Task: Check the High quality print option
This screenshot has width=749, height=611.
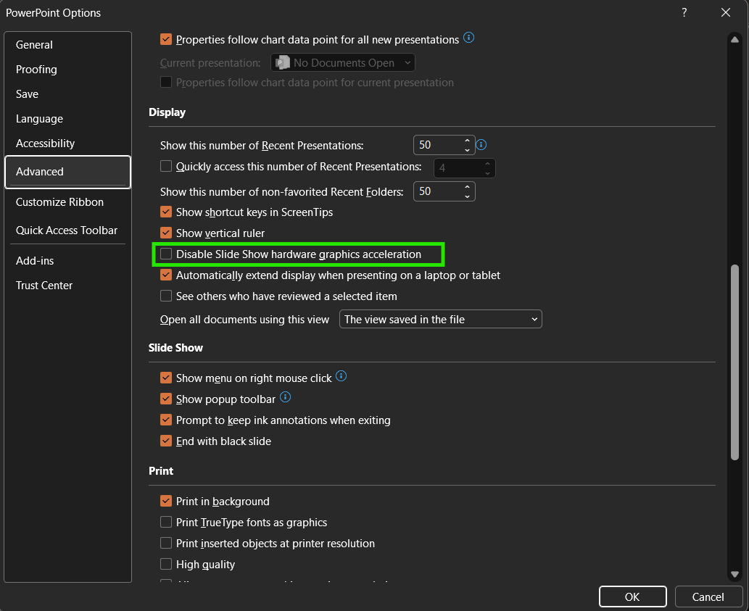Action: (x=166, y=564)
